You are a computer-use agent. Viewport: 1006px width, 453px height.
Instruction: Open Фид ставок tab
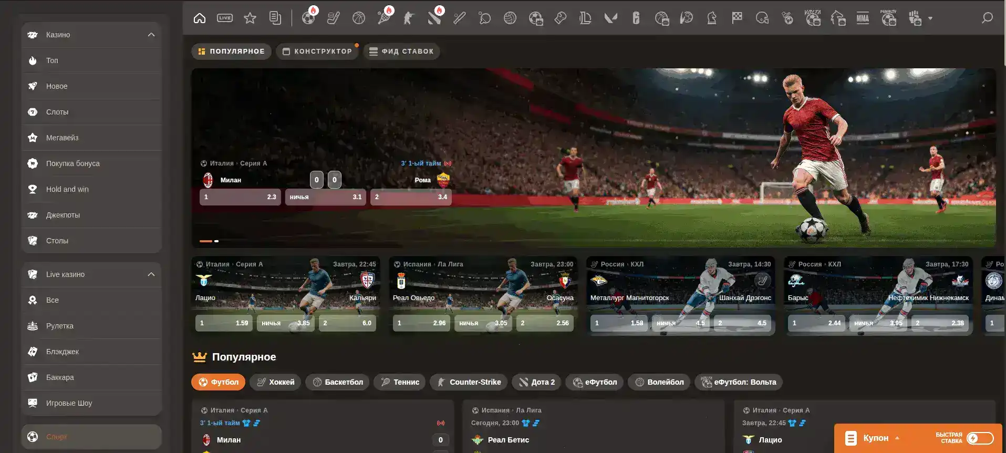[402, 52]
